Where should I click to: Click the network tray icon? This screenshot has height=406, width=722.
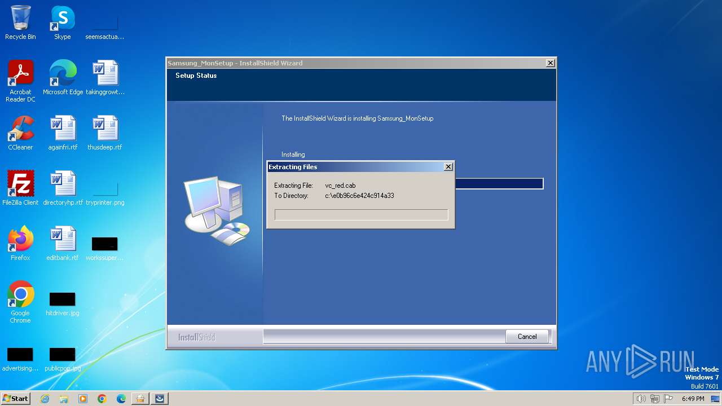[x=654, y=399]
